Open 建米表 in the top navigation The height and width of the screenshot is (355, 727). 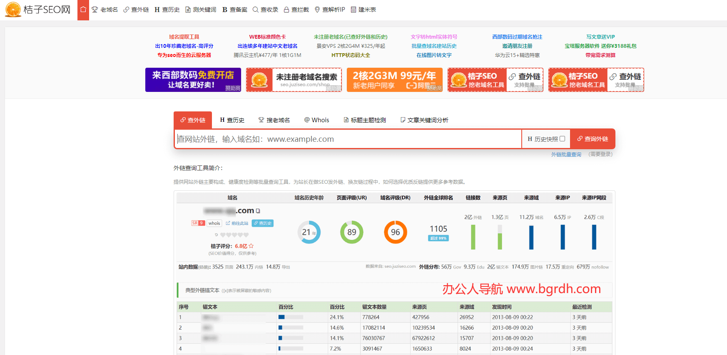pyautogui.click(x=363, y=10)
